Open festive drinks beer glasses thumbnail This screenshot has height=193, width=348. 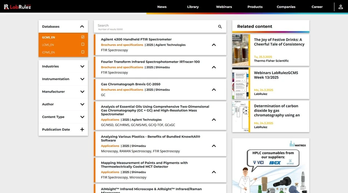point(240,50)
